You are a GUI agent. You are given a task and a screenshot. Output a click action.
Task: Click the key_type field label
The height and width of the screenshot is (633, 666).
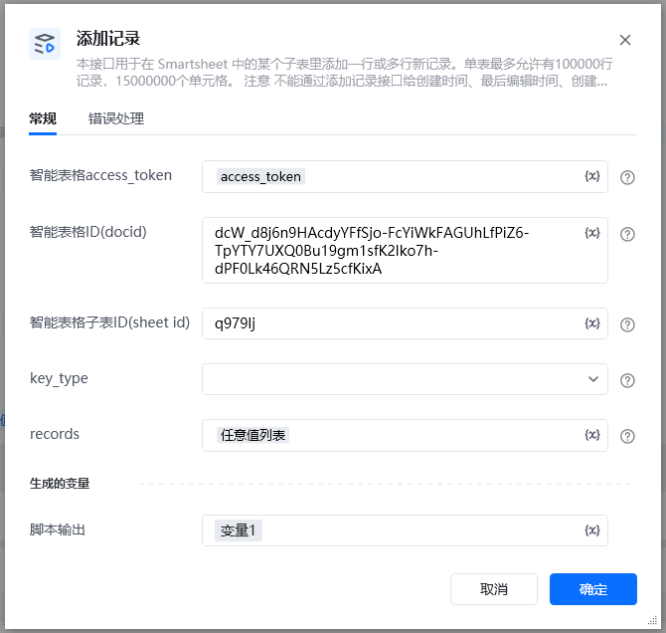pos(59,378)
